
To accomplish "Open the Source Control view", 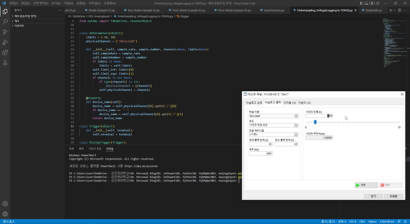I will (x=5, y=32).
